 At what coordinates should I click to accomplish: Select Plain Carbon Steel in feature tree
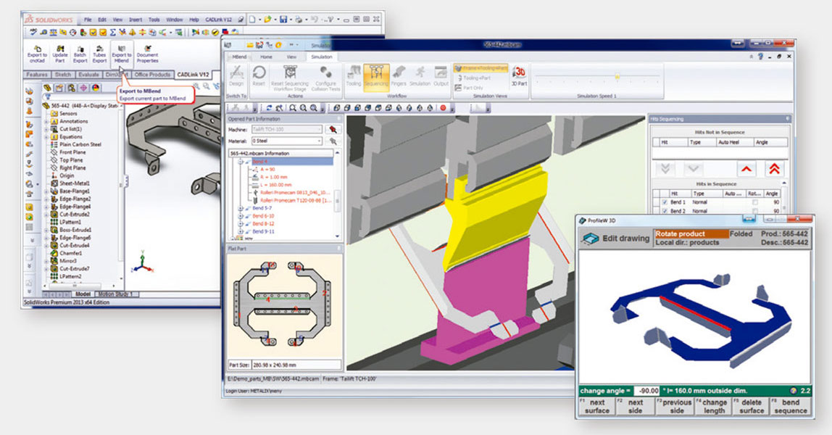tap(80, 144)
